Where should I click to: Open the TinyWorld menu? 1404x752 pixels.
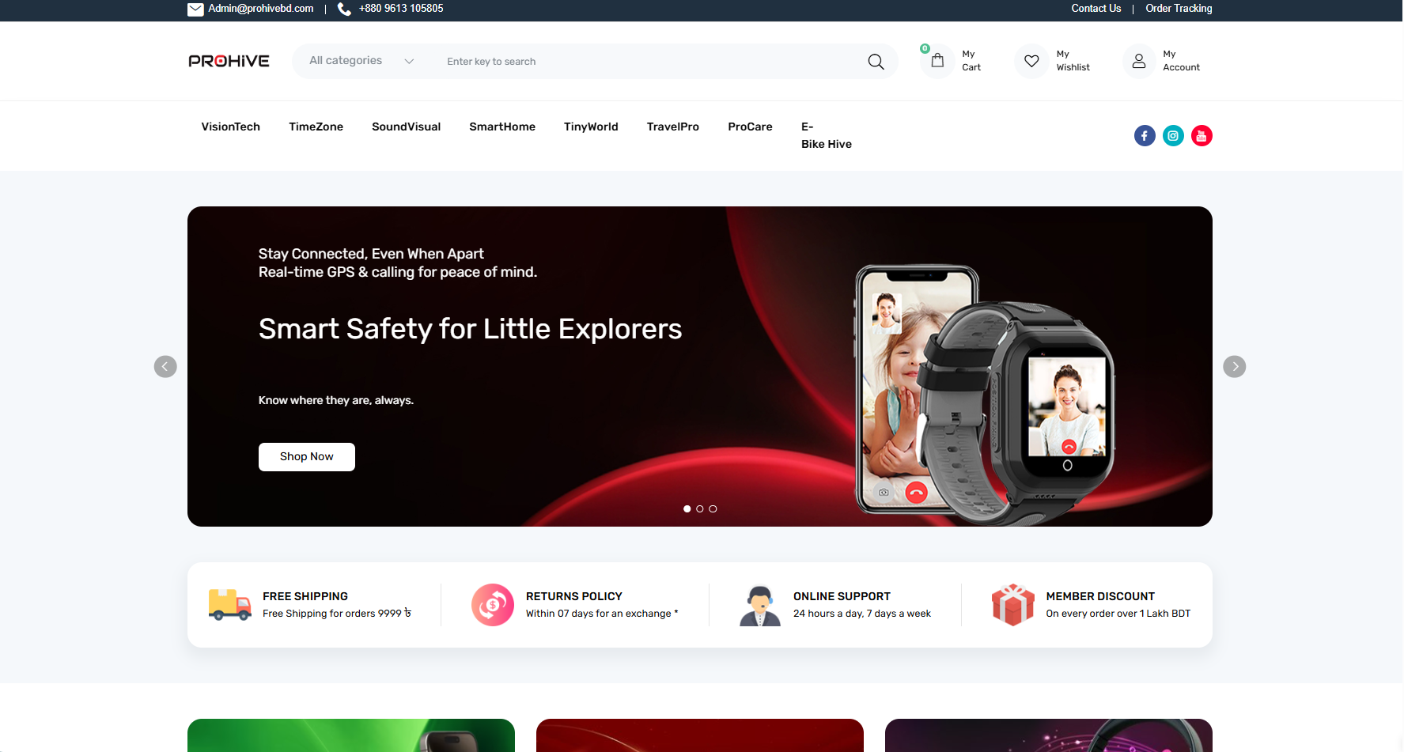591,127
